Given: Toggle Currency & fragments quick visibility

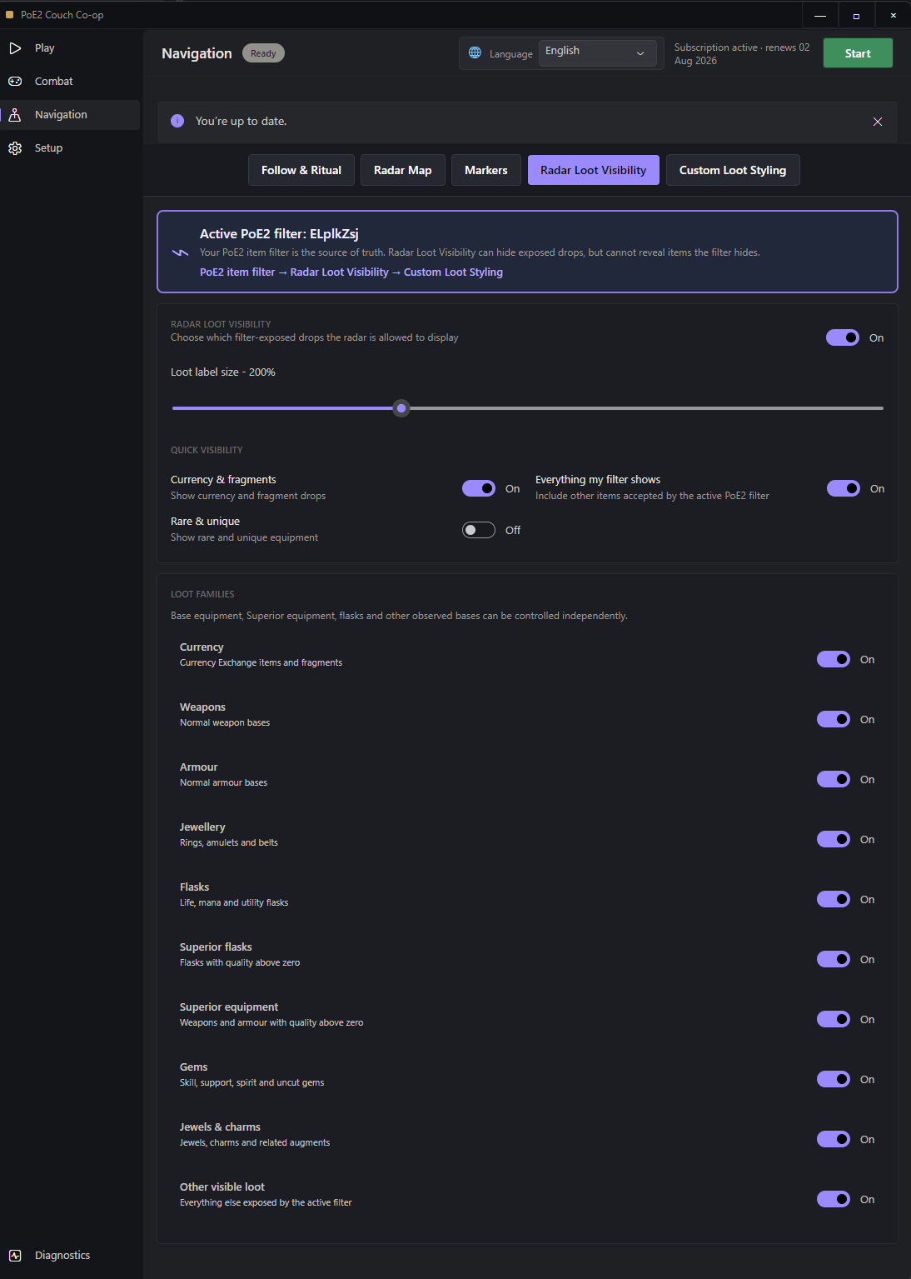Looking at the screenshot, I should coord(479,488).
